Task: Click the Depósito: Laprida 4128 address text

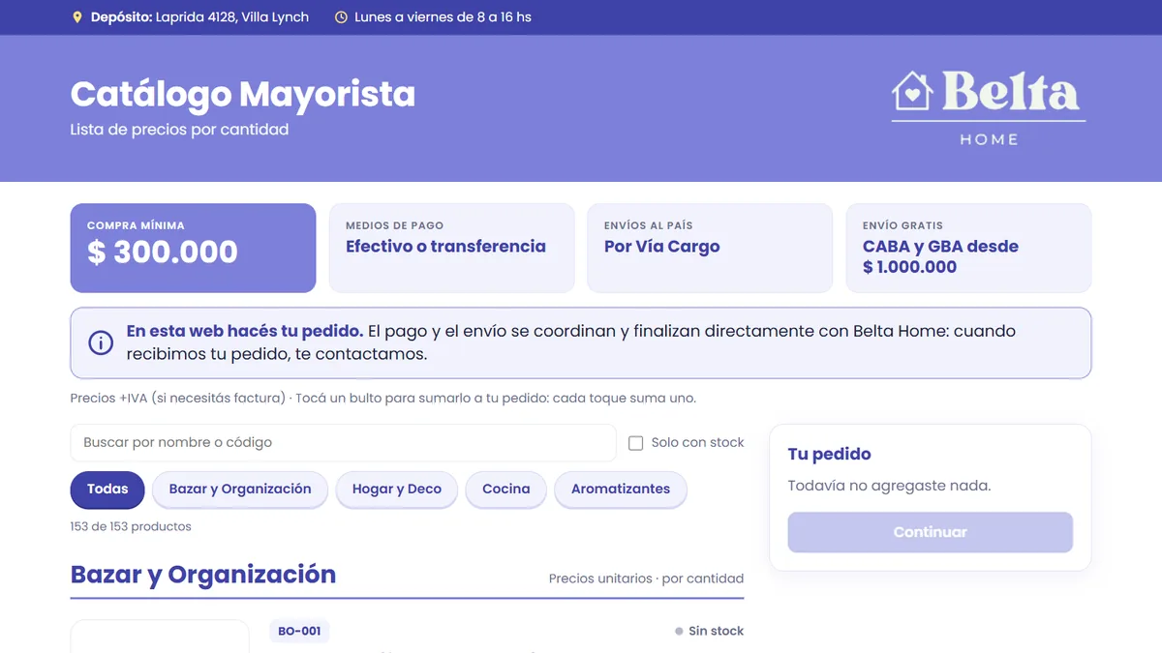Action: (x=199, y=17)
